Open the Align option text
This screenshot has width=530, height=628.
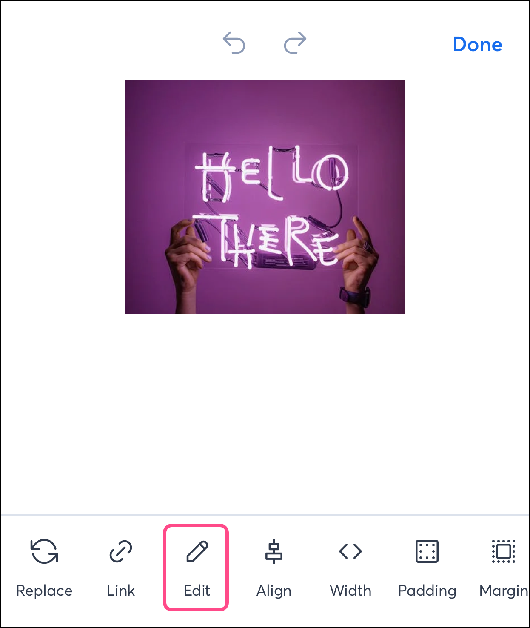[x=274, y=591]
